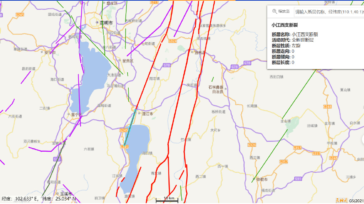Click the 西三镇 town label
Viewport: 364px width, 204px height.
click(x=255, y=157)
